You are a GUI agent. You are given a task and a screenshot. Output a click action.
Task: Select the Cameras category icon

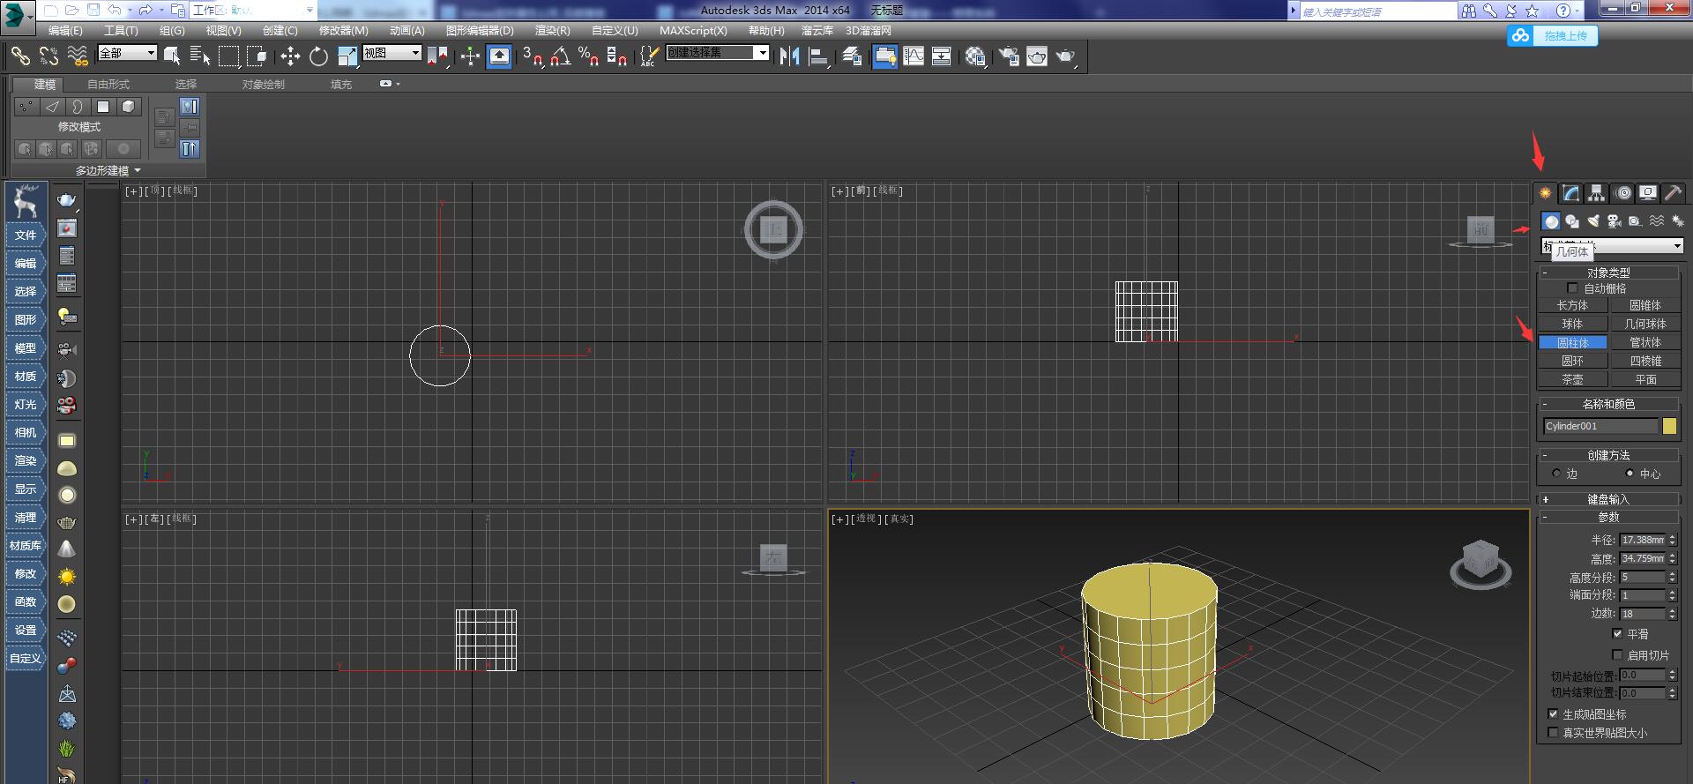[x=1614, y=221]
